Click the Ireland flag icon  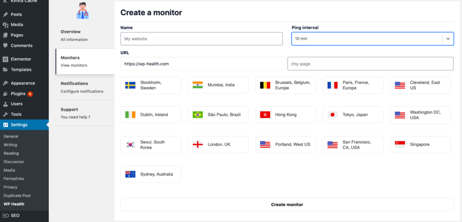(130, 115)
